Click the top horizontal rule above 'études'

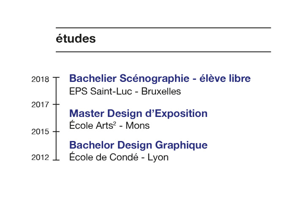[163, 28]
